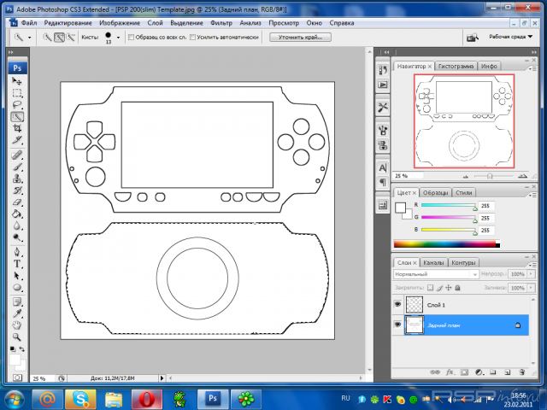Screen dimensions: 547x410
Task: Select the Type tool
Action: coord(17,264)
